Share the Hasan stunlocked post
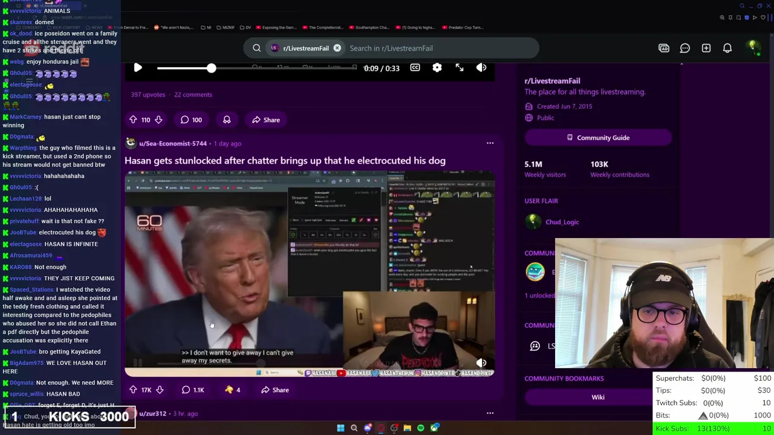The height and width of the screenshot is (435, 774). 275,390
